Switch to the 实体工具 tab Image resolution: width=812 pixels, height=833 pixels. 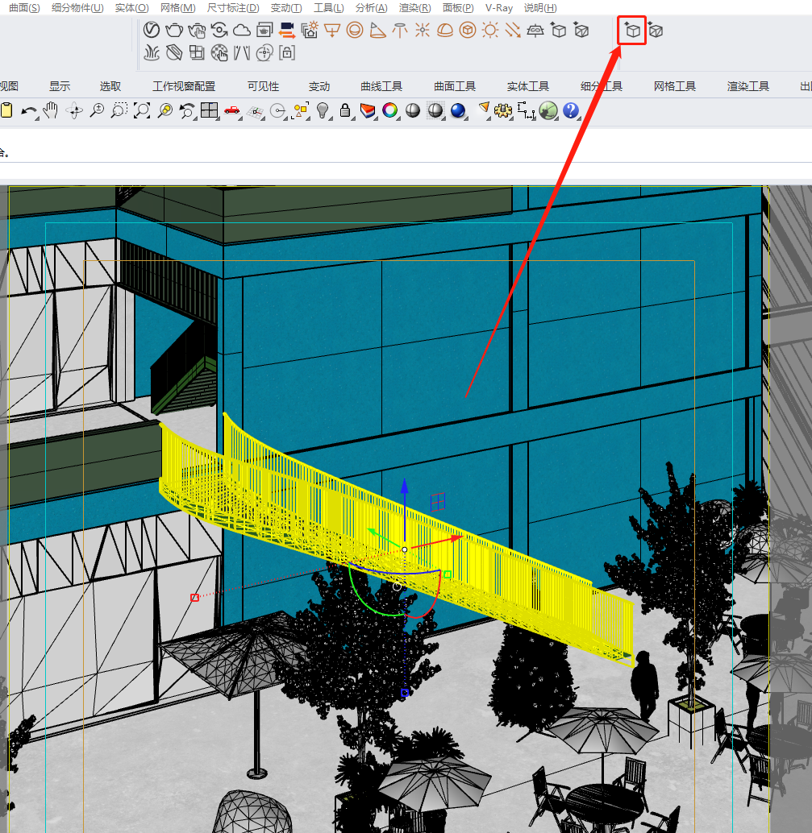tap(528, 86)
